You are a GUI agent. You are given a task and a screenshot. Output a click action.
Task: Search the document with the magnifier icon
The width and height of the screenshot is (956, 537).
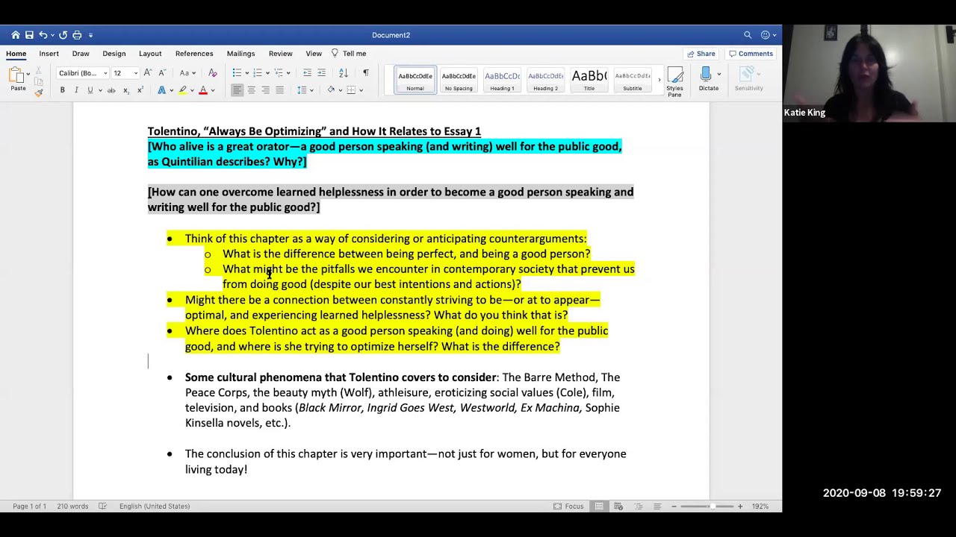click(748, 35)
